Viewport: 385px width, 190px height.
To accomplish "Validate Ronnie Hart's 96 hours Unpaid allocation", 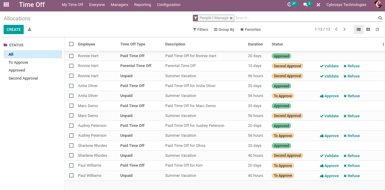I will click(x=329, y=76).
